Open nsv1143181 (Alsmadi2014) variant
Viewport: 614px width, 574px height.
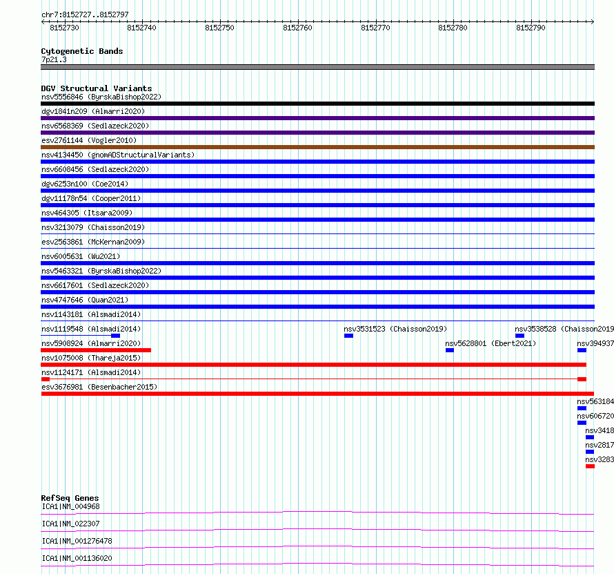click(91, 314)
